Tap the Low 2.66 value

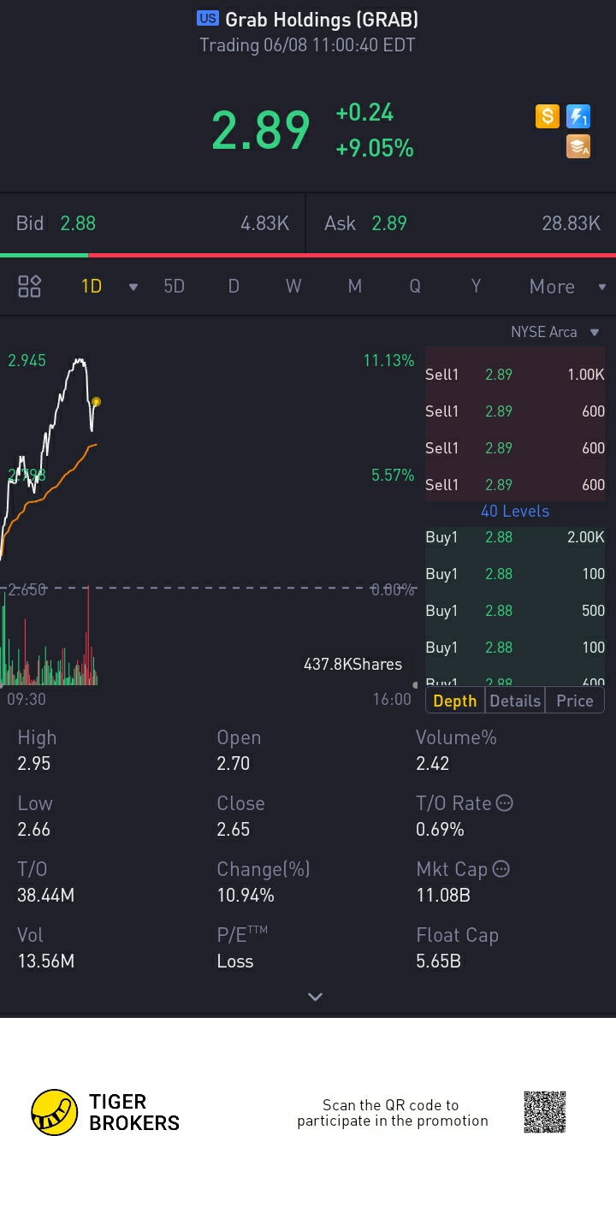pyautogui.click(x=34, y=829)
